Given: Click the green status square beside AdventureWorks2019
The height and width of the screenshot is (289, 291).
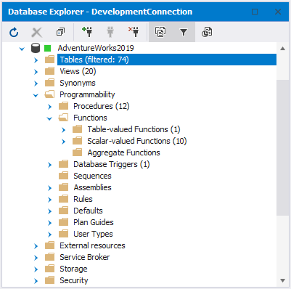Looking at the screenshot, I should pyautogui.click(x=48, y=48).
